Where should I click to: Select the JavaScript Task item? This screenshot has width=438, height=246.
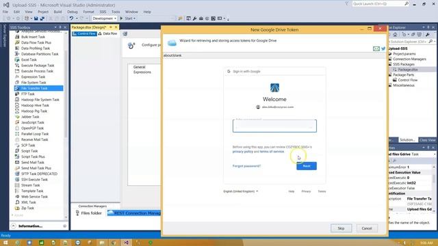(x=32, y=122)
